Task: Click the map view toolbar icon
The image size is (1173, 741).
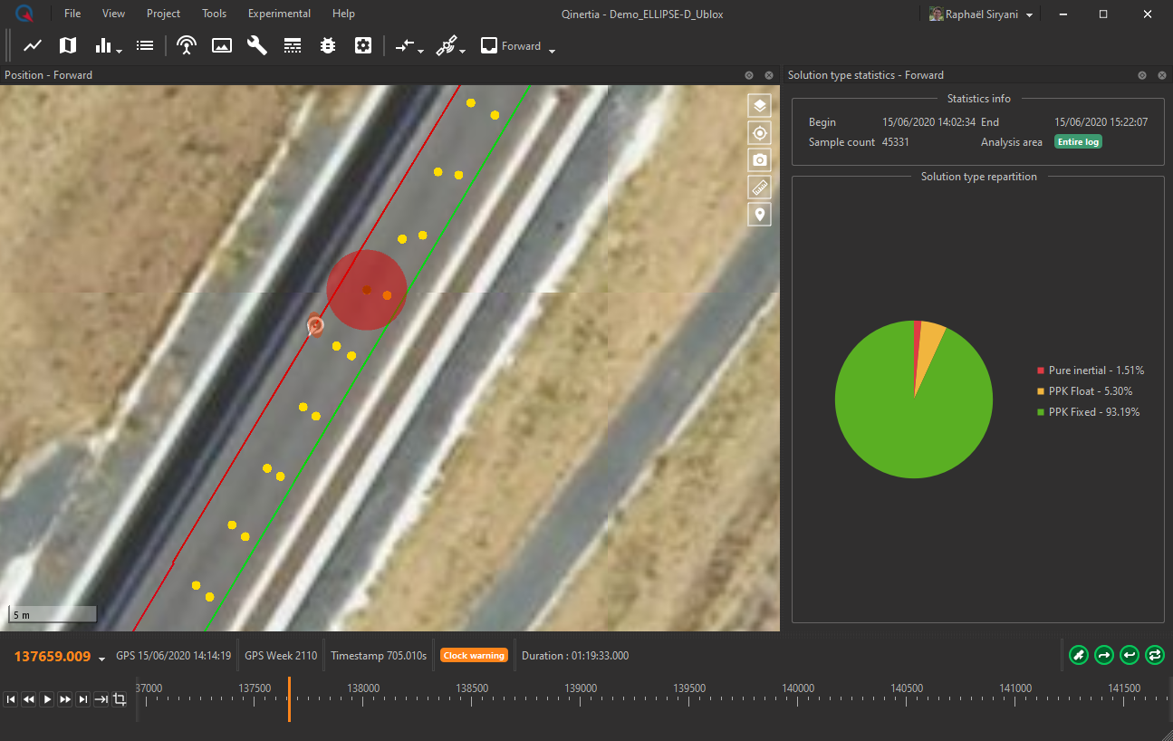Action: point(68,45)
